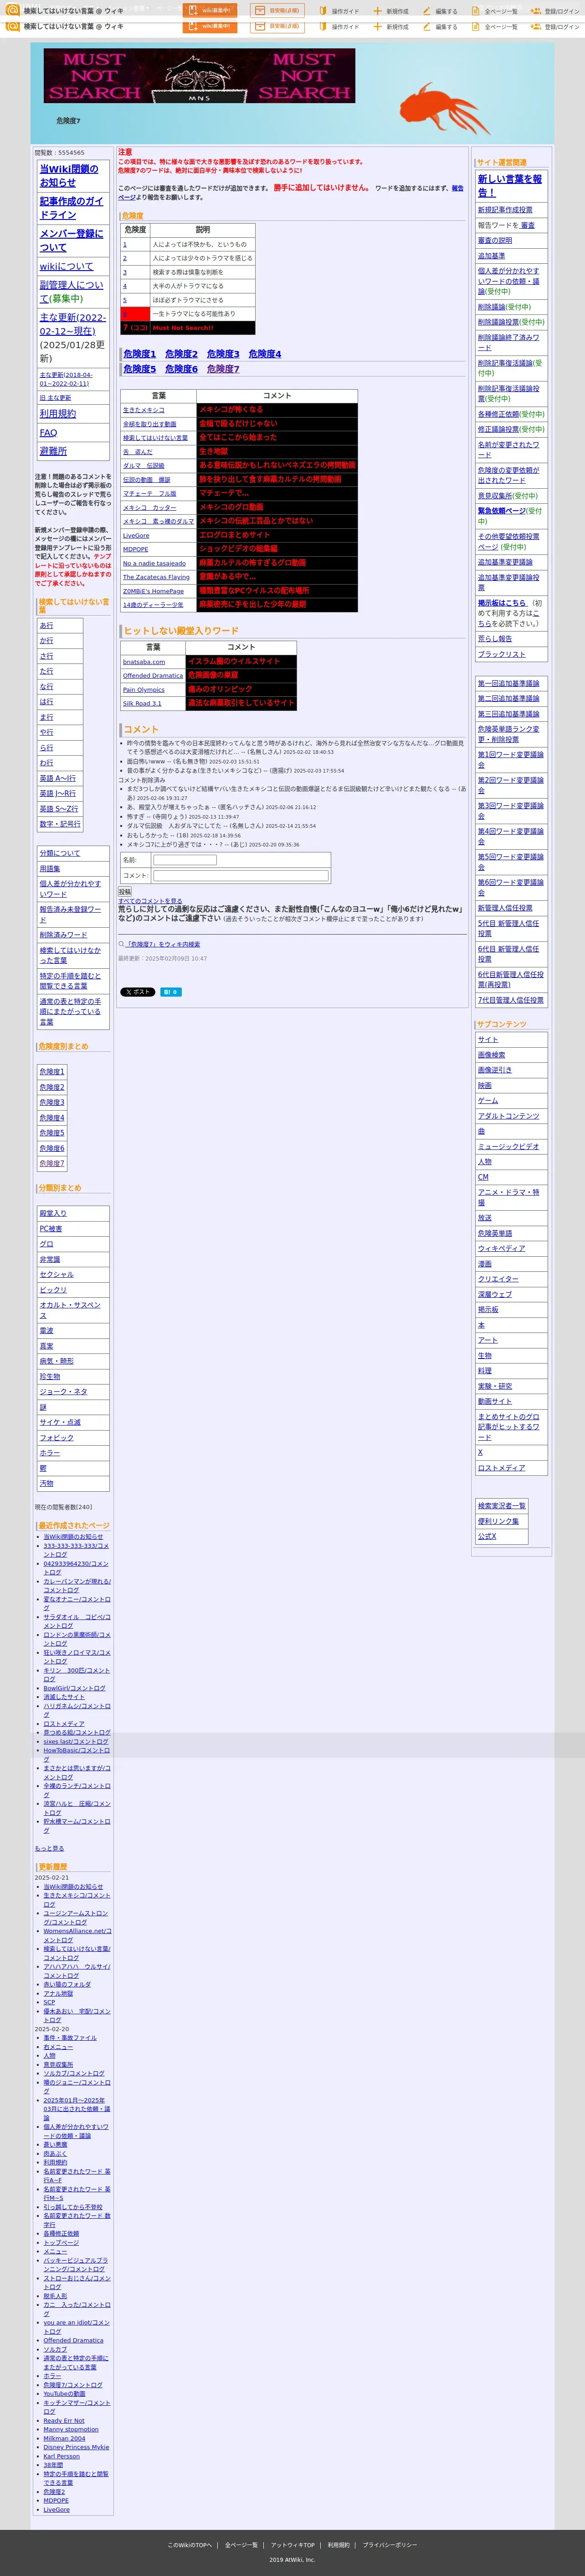Open the 避難所 sidebar link
585x2576 pixels.
(53, 451)
